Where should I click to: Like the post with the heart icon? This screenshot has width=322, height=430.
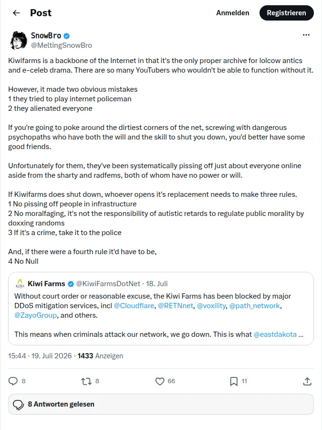pos(160,381)
